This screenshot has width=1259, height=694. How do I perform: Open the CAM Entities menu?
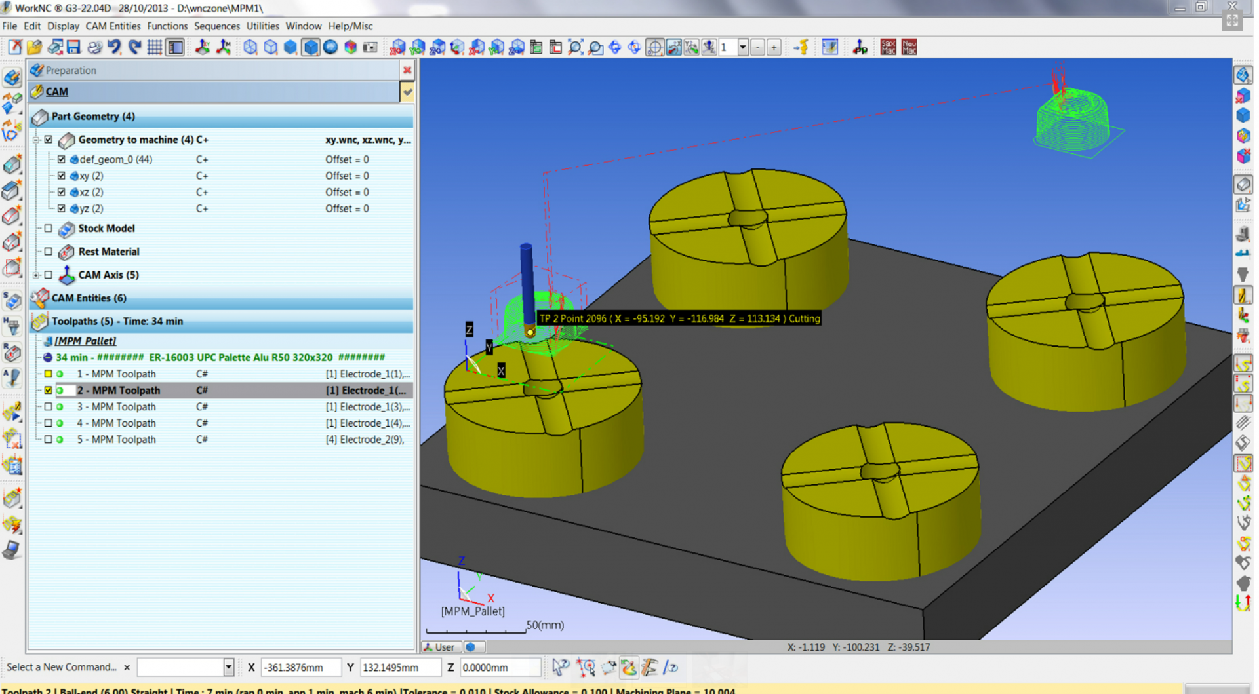(113, 26)
